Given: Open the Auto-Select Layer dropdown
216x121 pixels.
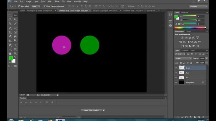Looking at the screenshot, I should [36, 6].
